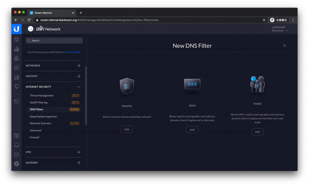Click the Adult monitor illustration
Screen dimensions: 309x186
coord(192,84)
